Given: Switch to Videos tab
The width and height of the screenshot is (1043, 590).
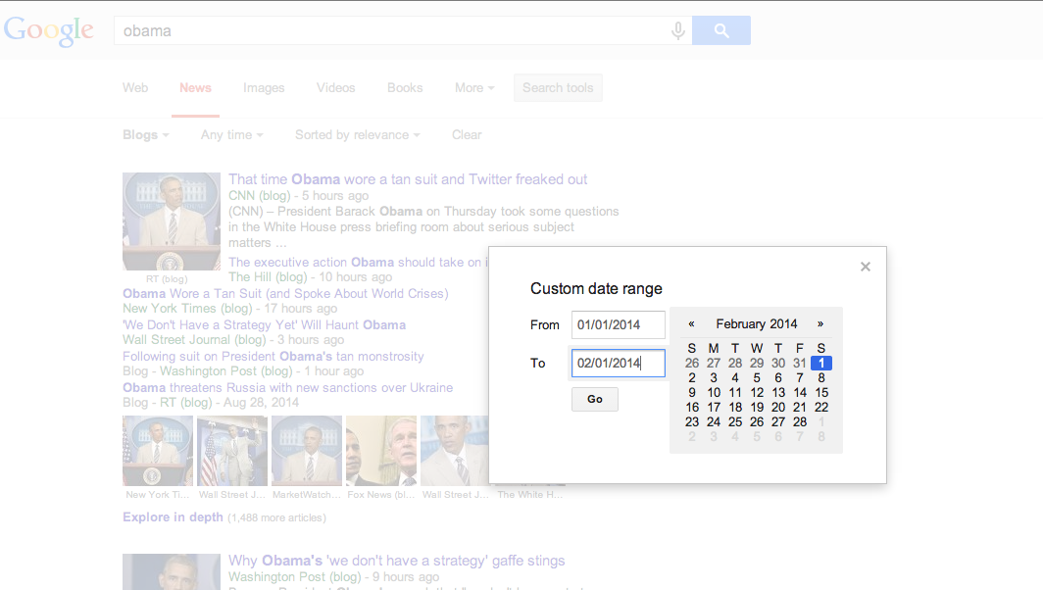Looking at the screenshot, I should pyautogui.click(x=335, y=88).
